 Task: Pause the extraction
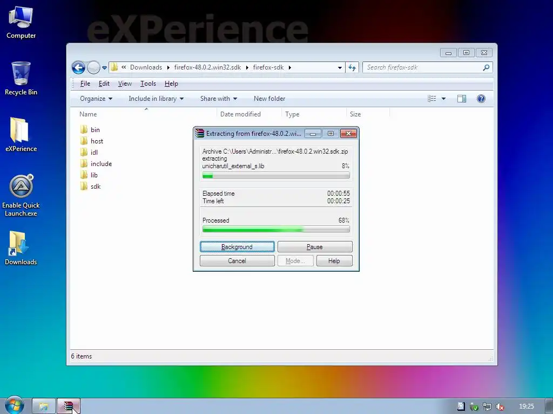[x=315, y=247]
